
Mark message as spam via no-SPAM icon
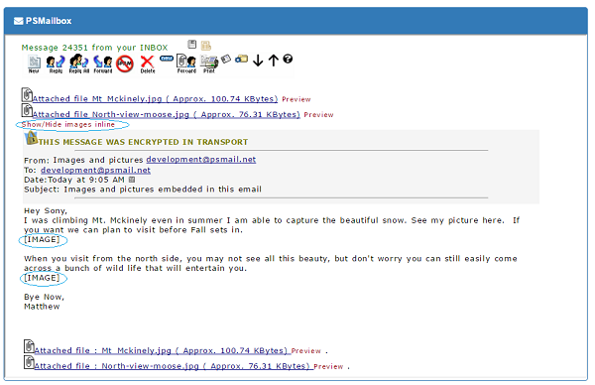(125, 64)
